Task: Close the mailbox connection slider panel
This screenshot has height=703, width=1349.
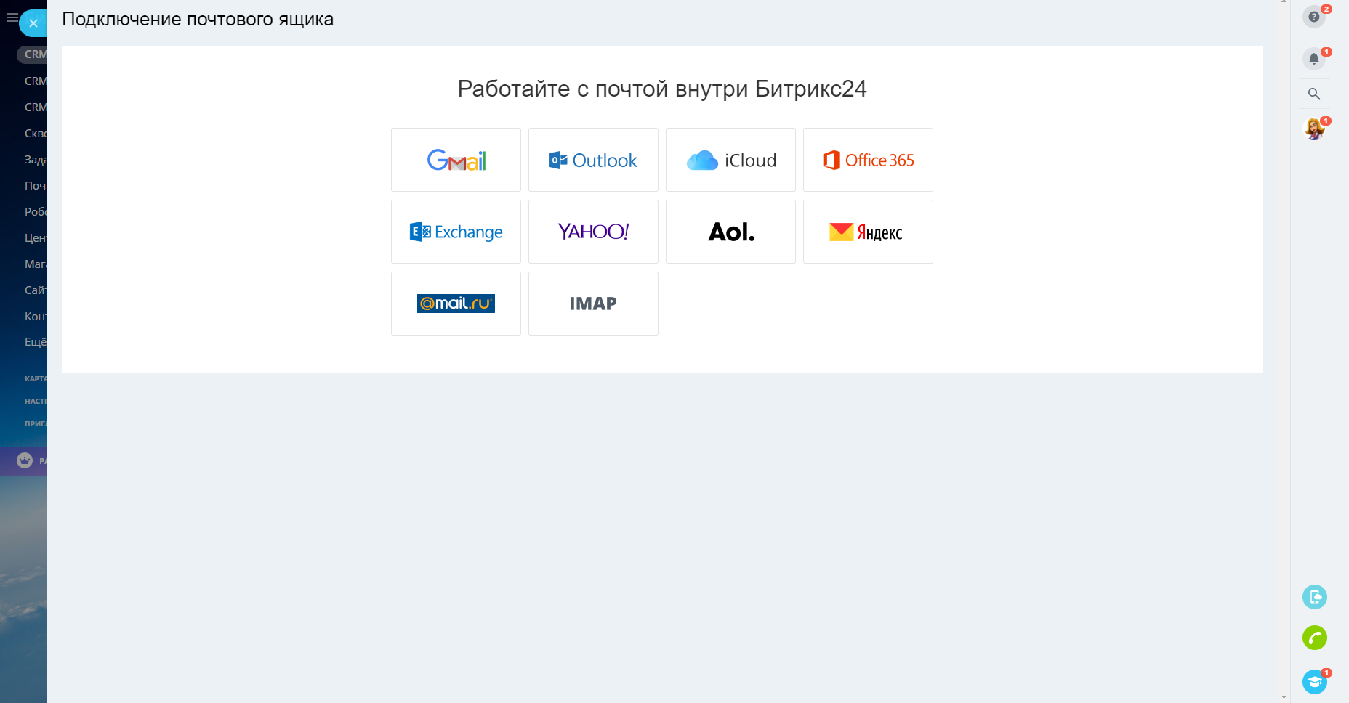Action: [x=33, y=23]
